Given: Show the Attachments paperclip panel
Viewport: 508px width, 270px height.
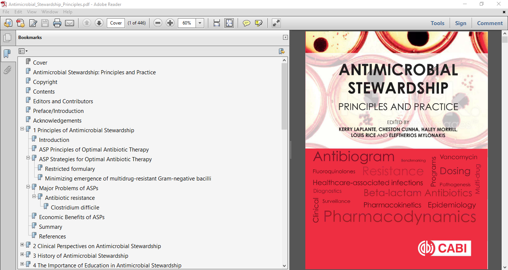Looking at the screenshot, I should [x=8, y=69].
